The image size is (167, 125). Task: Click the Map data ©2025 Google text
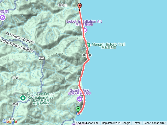pos(116,123)
